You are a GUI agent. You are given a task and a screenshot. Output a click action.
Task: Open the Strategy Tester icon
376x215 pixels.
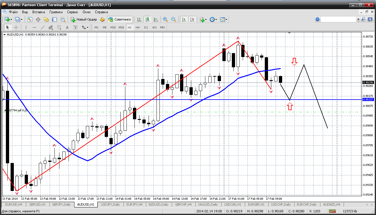(63, 19)
